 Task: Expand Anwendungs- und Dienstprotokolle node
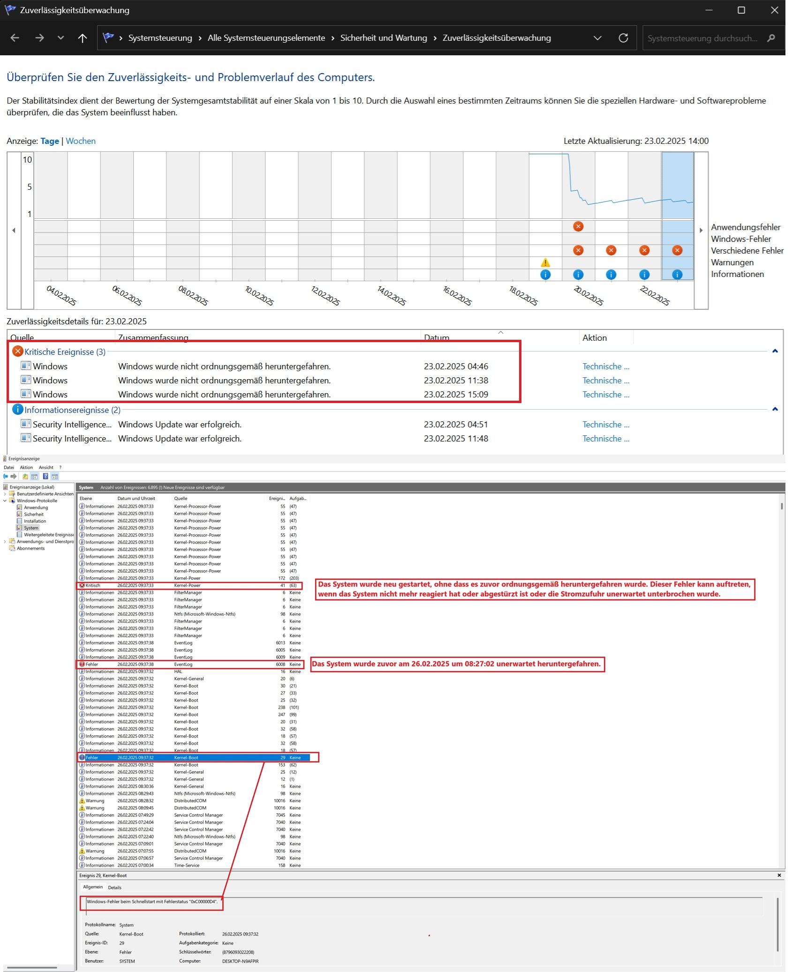pyautogui.click(x=5, y=541)
